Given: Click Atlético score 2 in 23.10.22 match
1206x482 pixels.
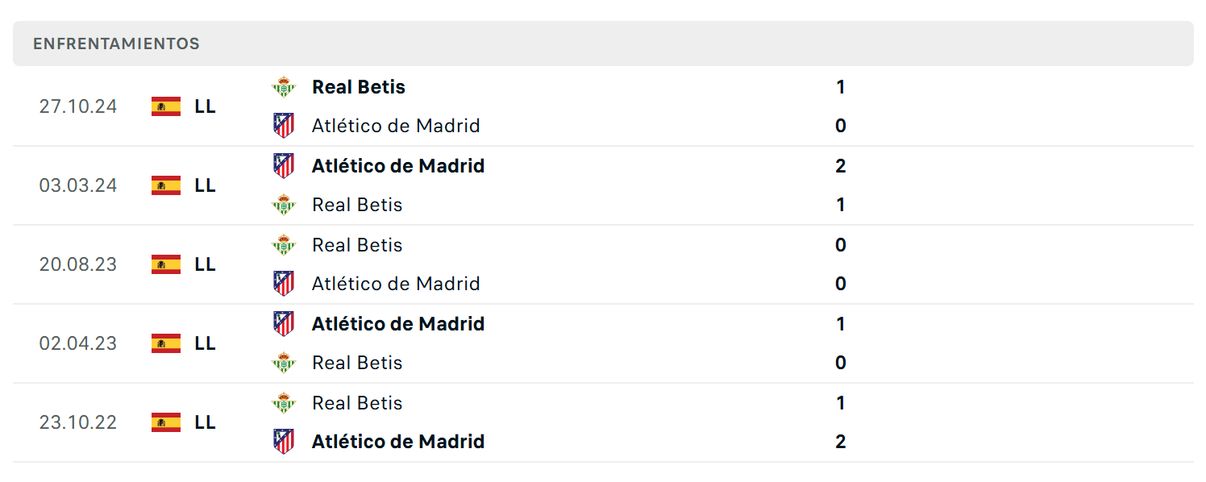Looking at the screenshot, I should point(841,442).
